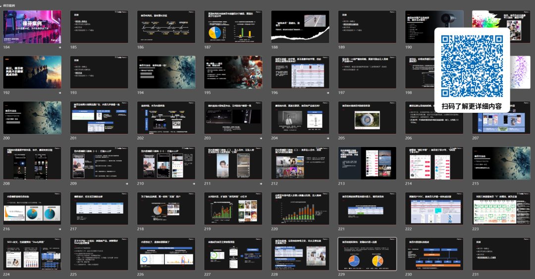The height and width of the screenshot is (279, 535).
Task: Select slide 217 table thumbnail
Action: tap(99, 209)
